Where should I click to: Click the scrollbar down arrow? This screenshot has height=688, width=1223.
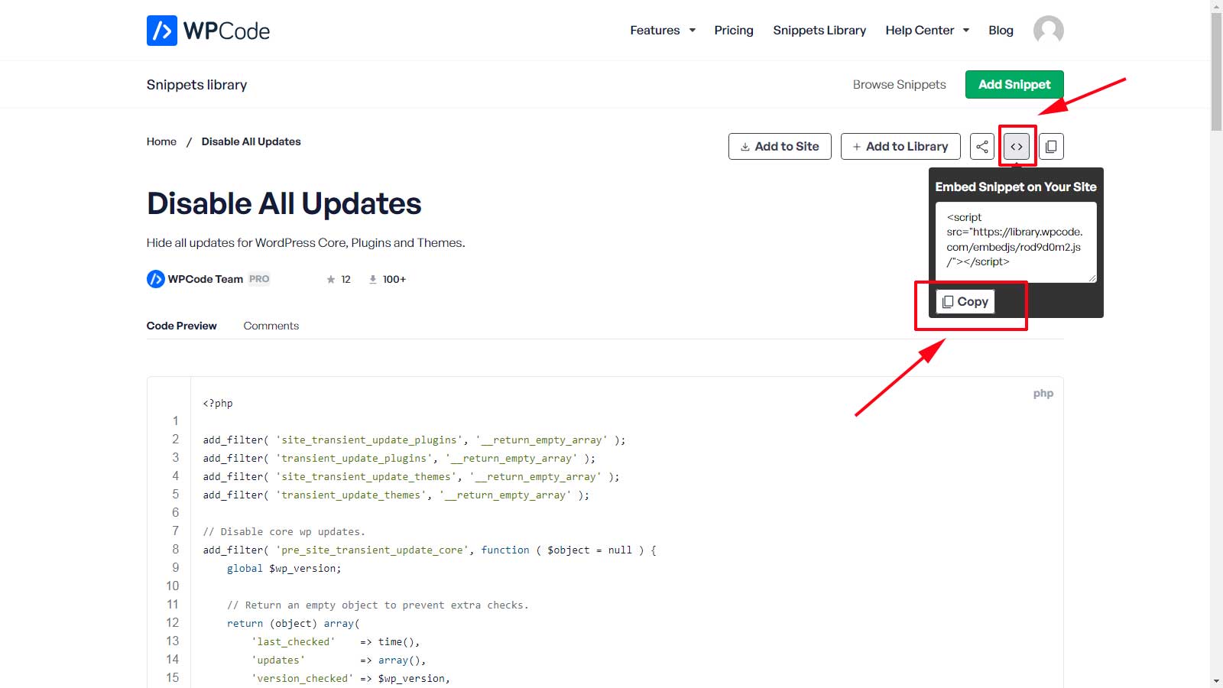click(x=1216, y=681)
